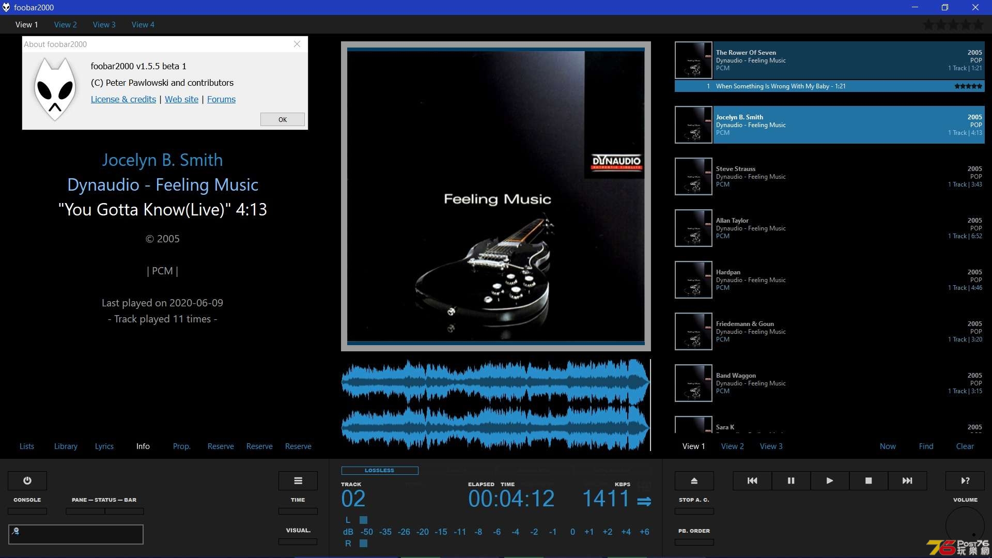Click the foobar2000 title bar icon
Screen dimensions: 992x558
point(6,7)
